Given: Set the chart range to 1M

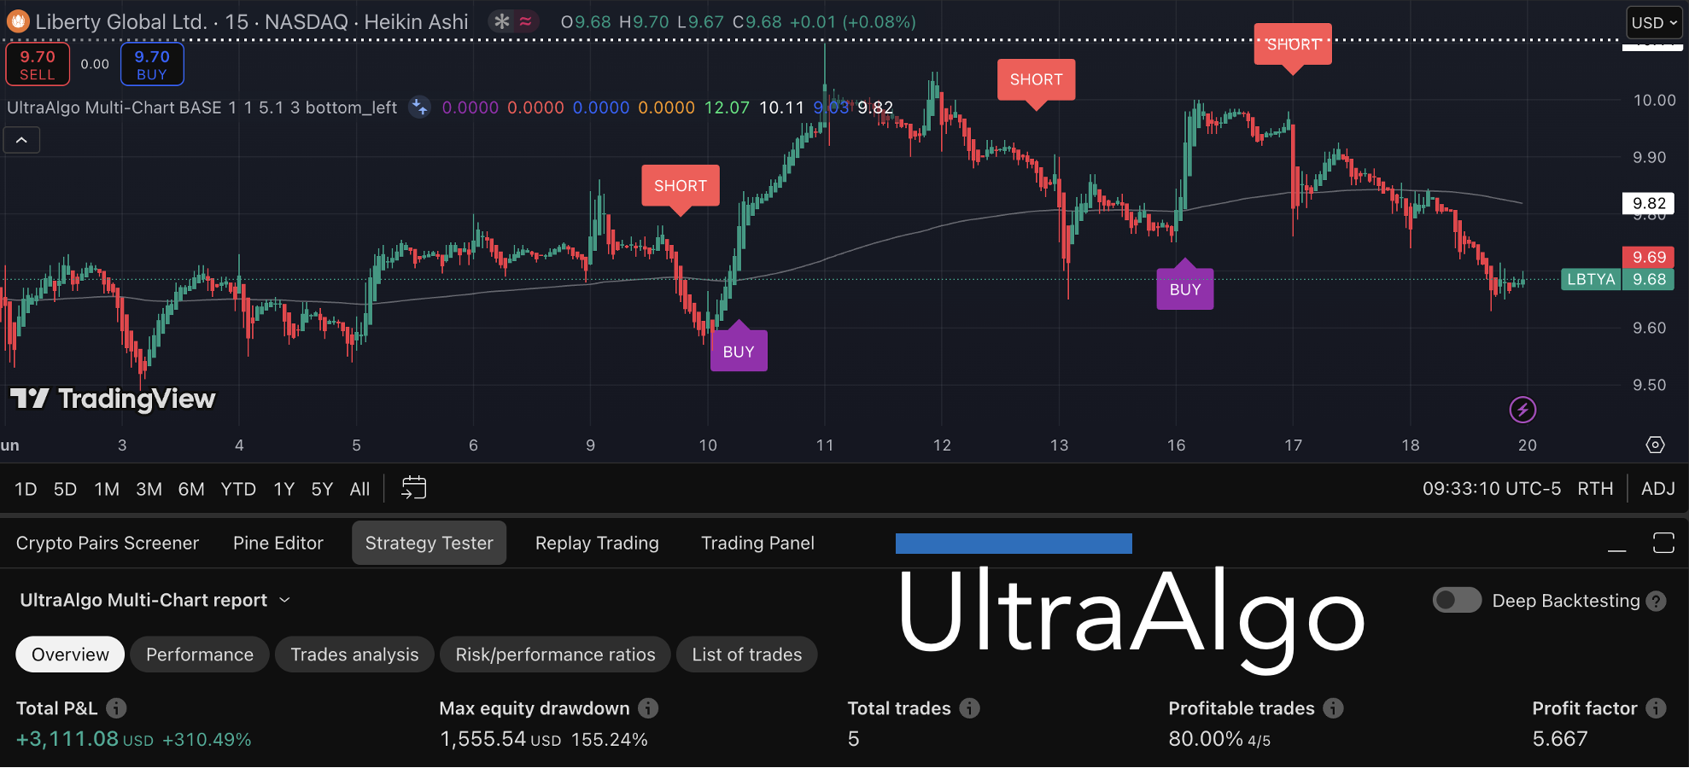Looking at the screenshot, I should (107, 489).
